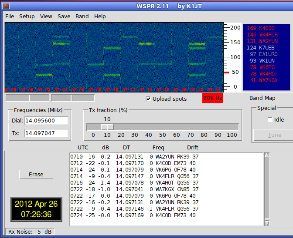The image size is (293, 238).
Task: Click the red Tx marker on frequency scale
Action: pos(227,73)
